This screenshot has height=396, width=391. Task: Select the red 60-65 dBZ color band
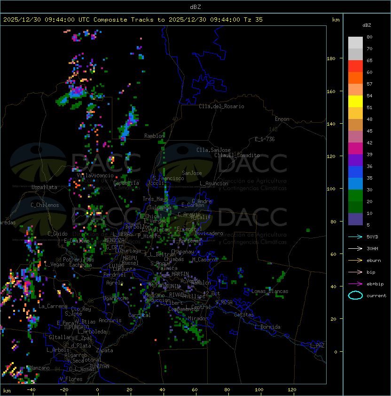point(355,66)
